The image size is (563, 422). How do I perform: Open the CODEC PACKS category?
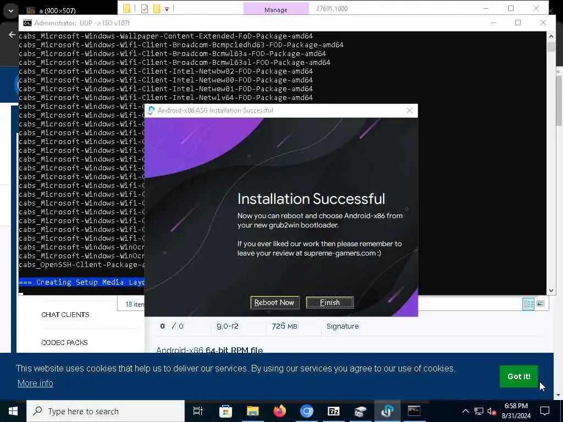tap(64, 343)
